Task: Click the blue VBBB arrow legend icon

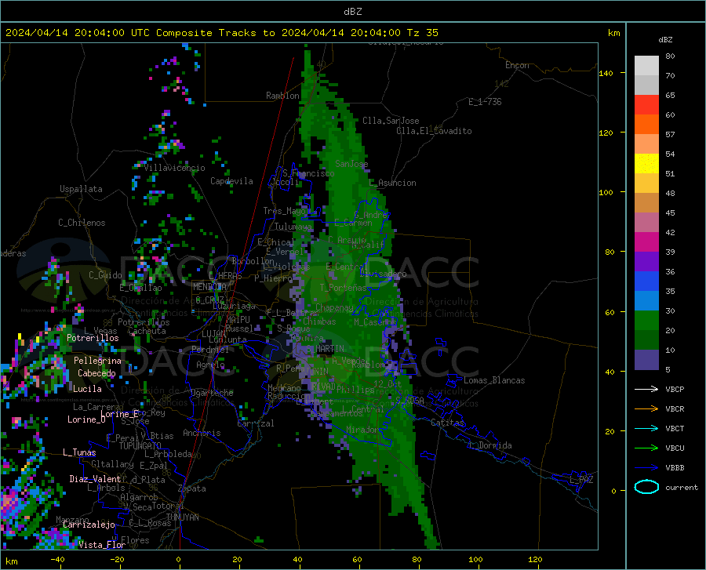Action: pyautogui.click(x=646, y=468)
